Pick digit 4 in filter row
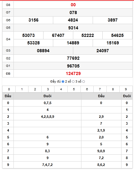Viewport: 134px width, 170px height. click(x=61, y=89)
